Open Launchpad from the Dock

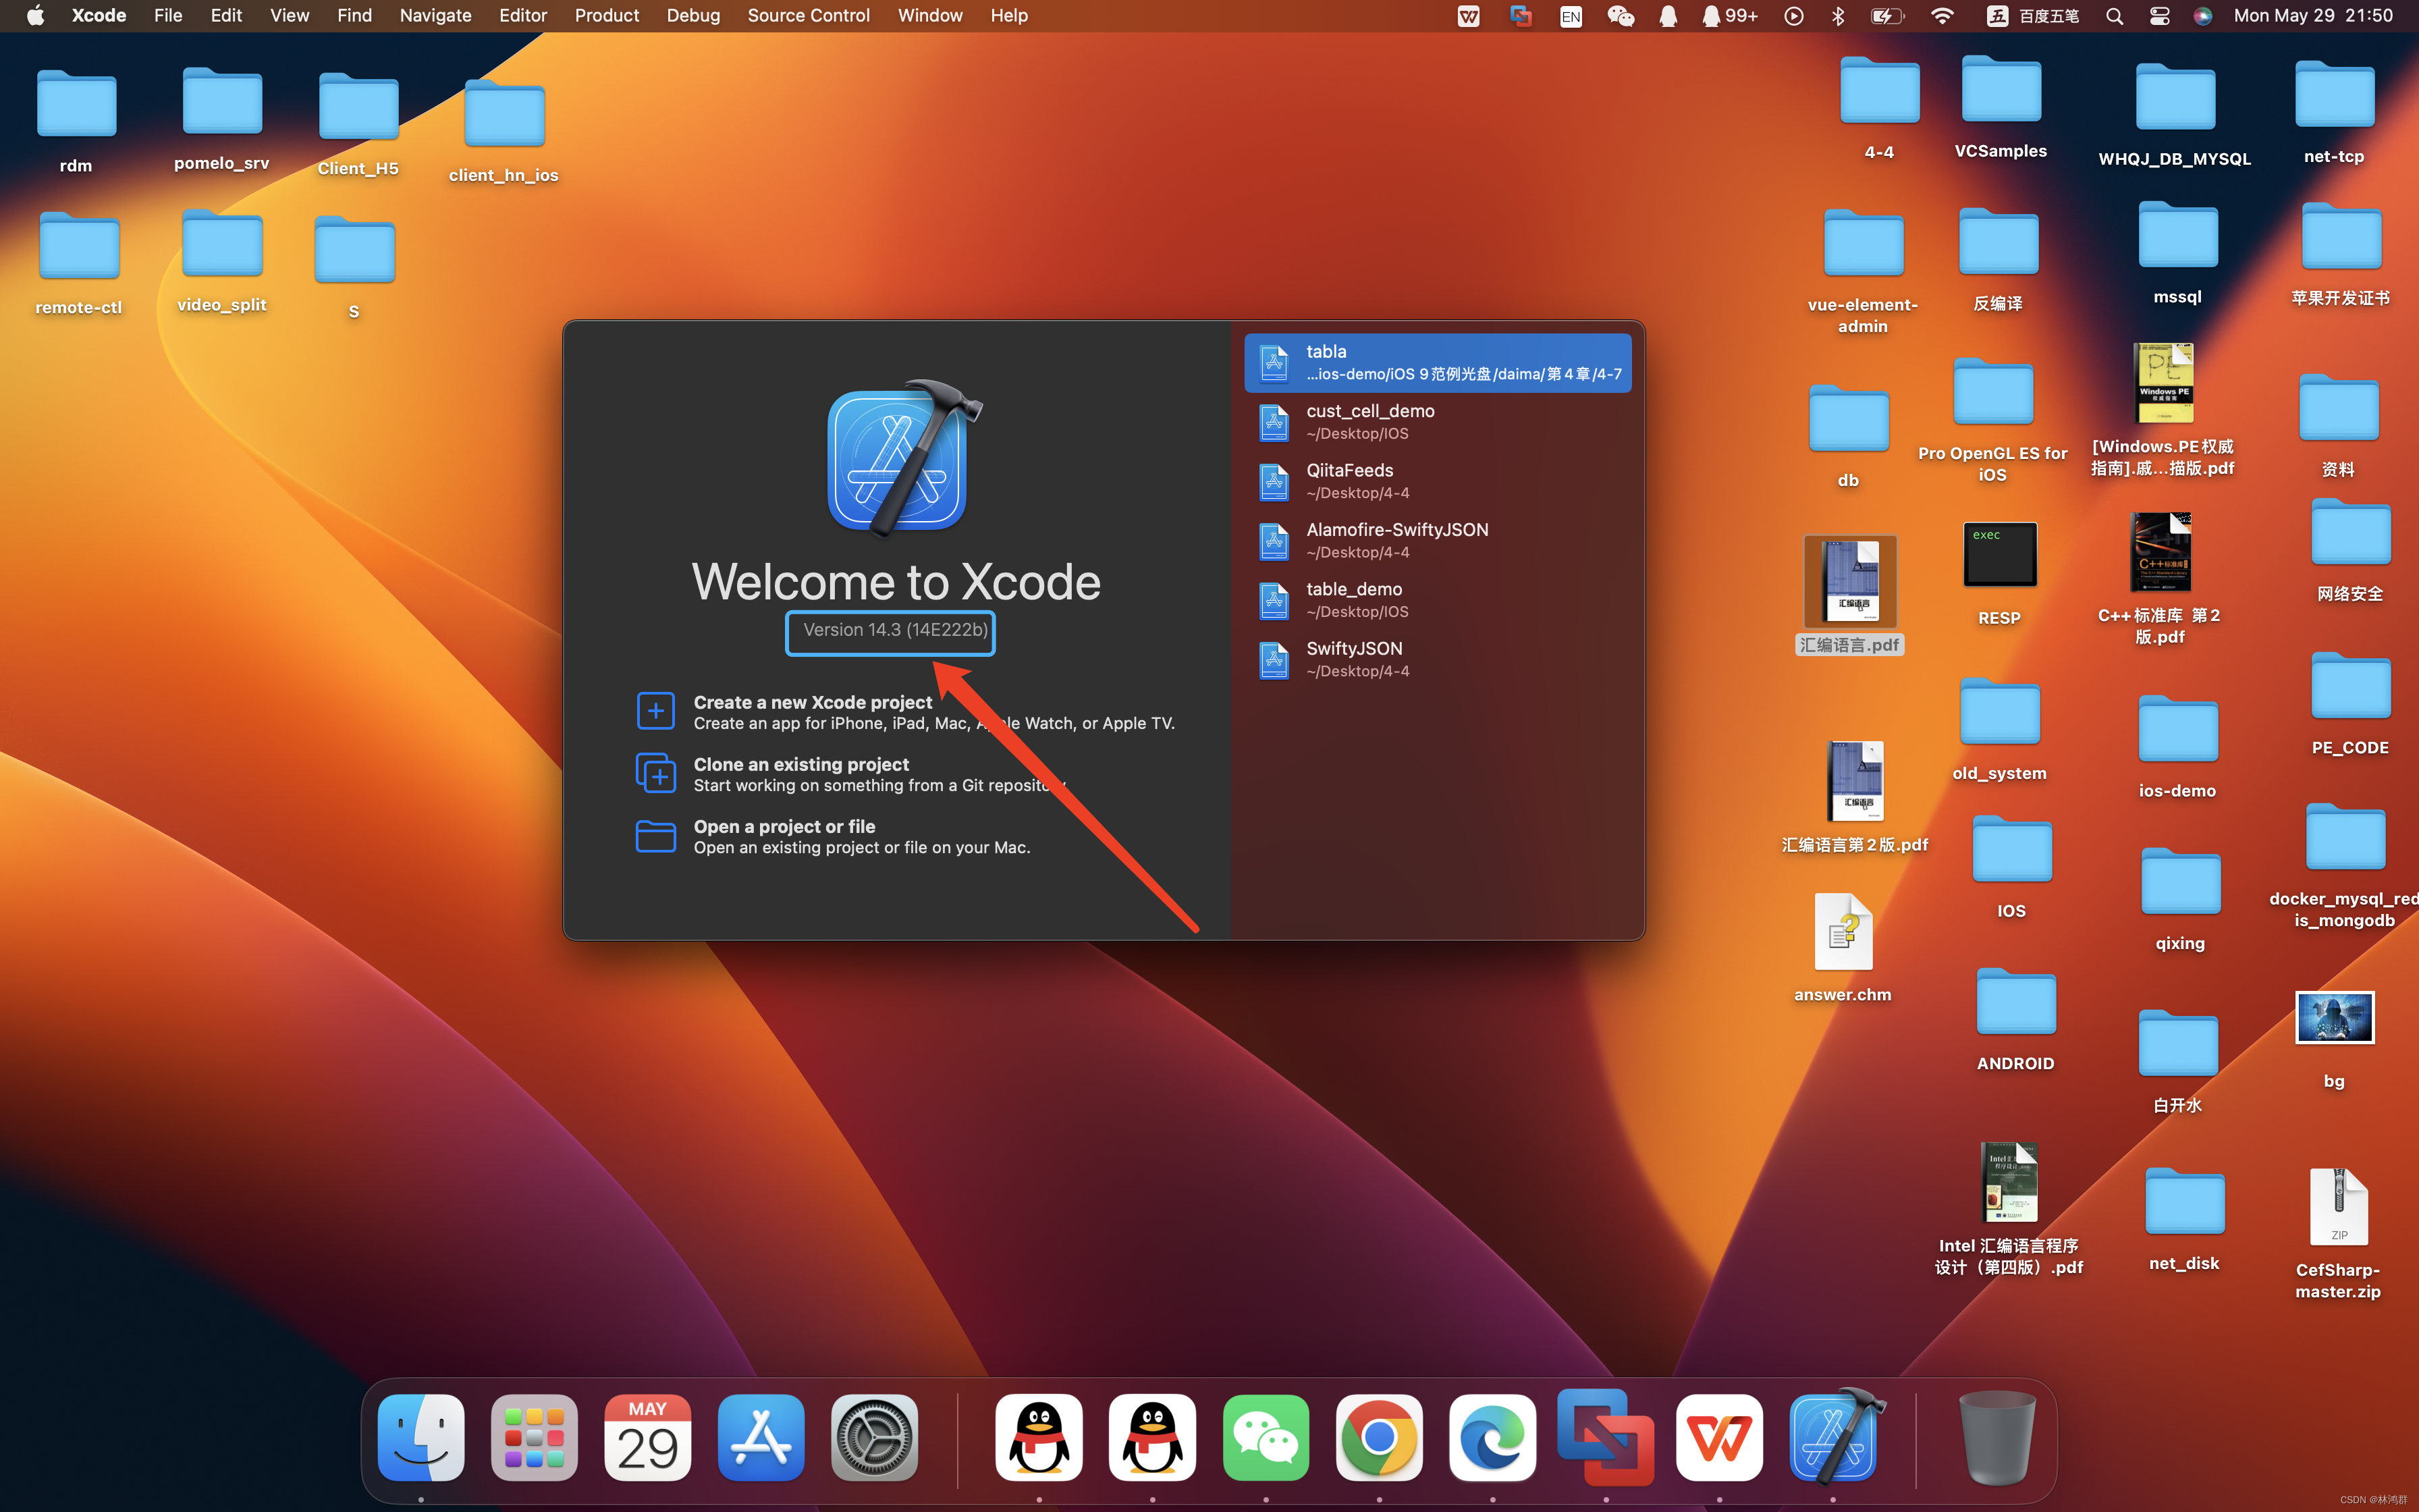click(x=534, y=1437)
